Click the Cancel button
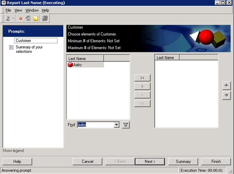 pos(87,162)
